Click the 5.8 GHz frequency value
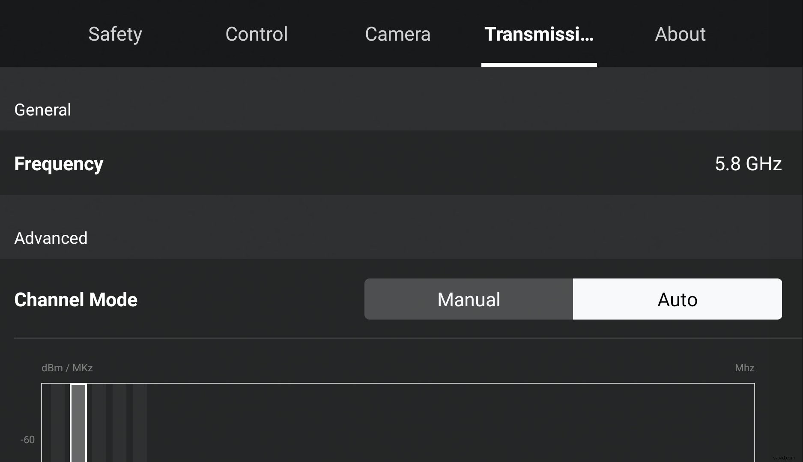This screenshot has width=803, height=462. [748, 163]
